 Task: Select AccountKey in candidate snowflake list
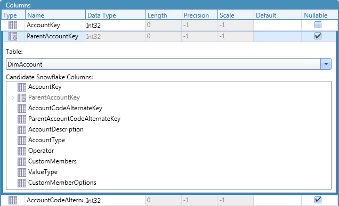click(x=45, y=87)
